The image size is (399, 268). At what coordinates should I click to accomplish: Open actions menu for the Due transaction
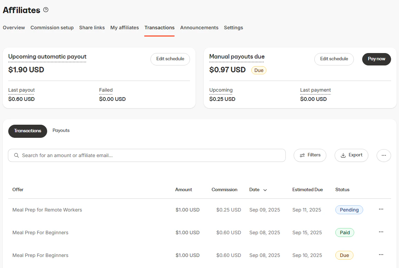[381, 255]
